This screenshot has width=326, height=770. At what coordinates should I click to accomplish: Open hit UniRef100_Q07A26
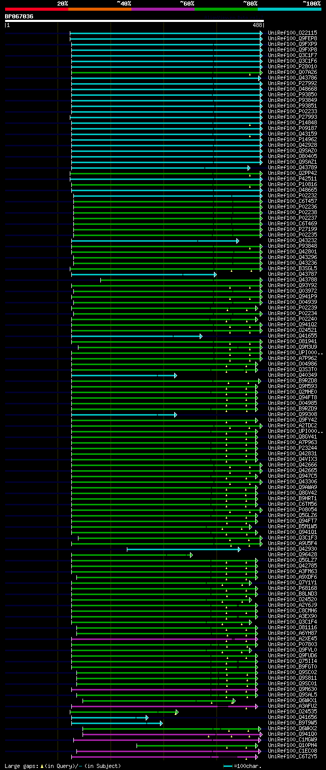click(x=292, y=72)
